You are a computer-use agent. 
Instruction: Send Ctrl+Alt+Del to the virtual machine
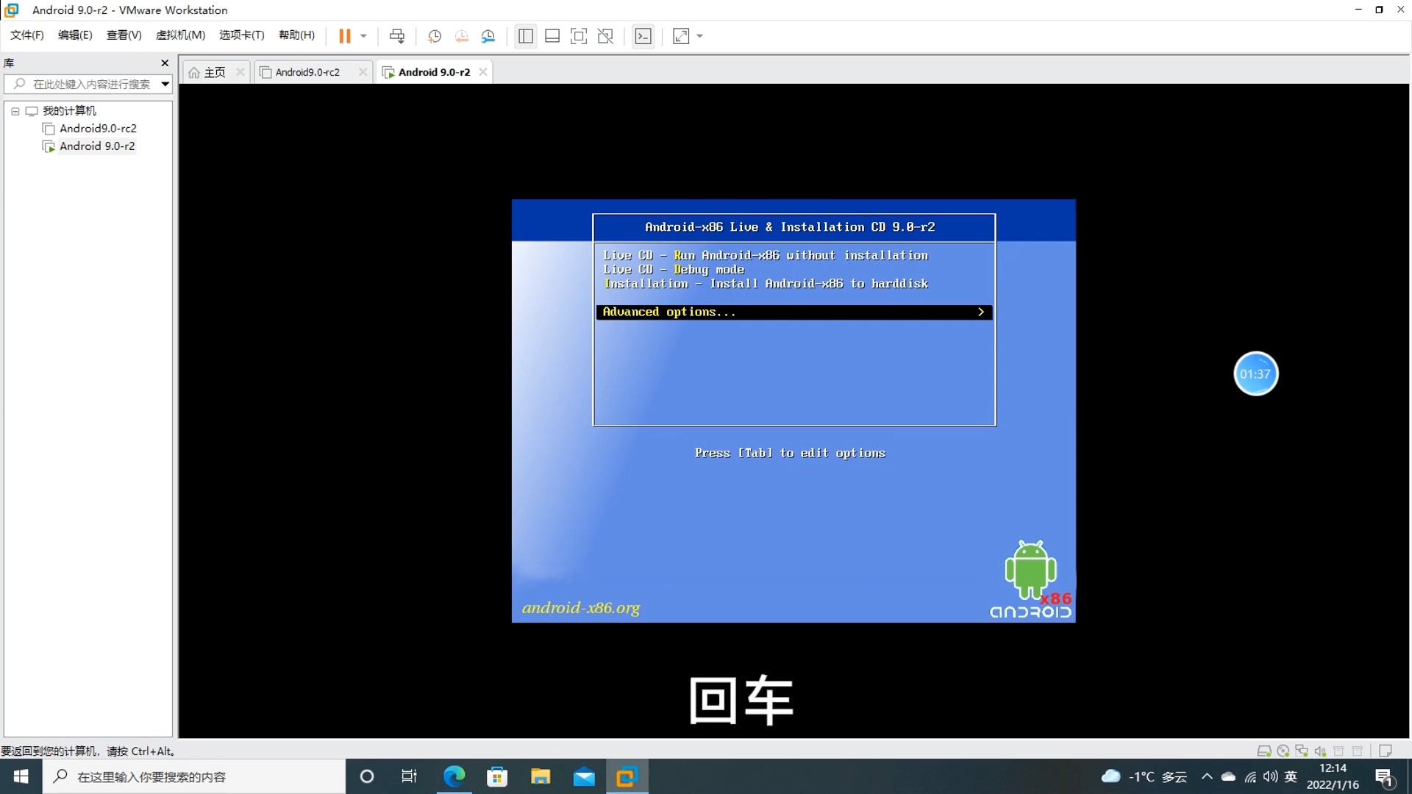point(397,36)
